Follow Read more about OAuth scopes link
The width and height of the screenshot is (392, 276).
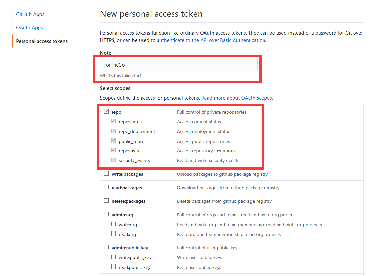(237, 98)
